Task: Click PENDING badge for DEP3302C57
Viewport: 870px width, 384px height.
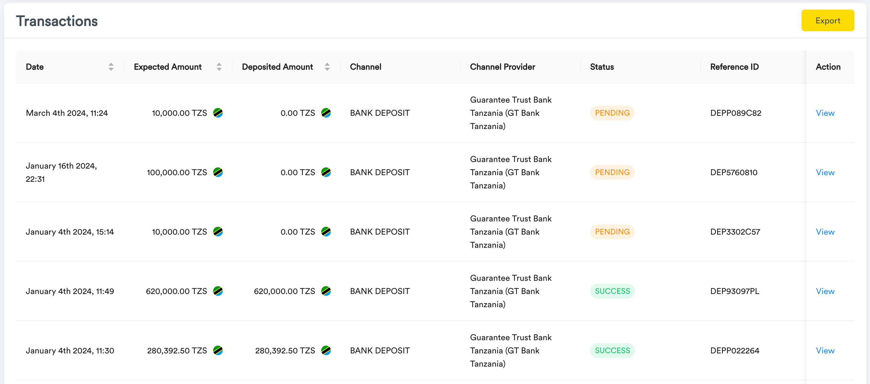Action: (x=612, y=232)
